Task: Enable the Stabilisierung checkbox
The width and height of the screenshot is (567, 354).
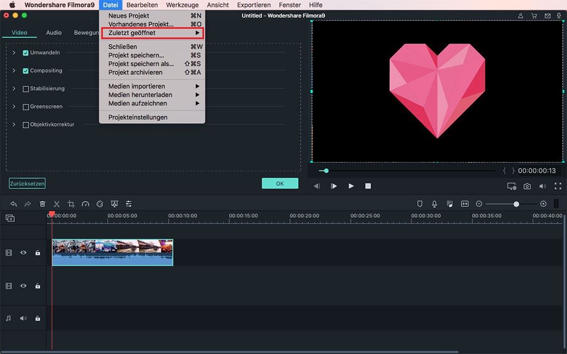Action: [26, 89]
